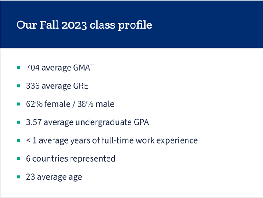
Task: Select the '336 average GRE' text
Action: pos(57,86)
